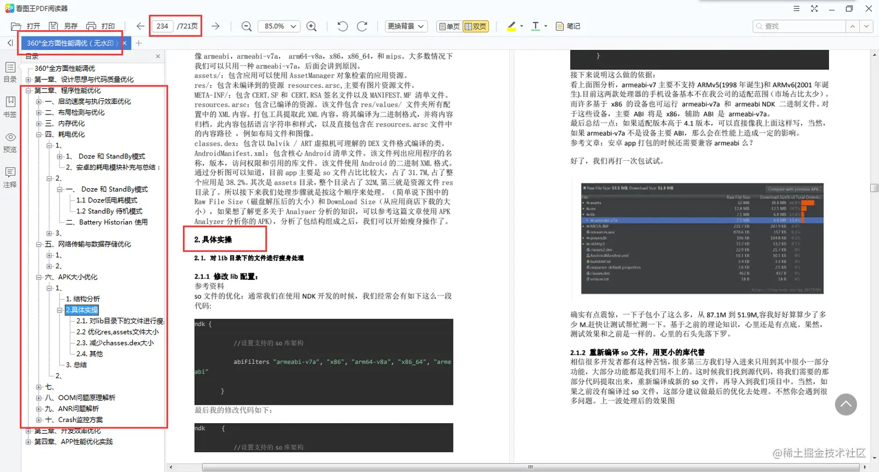Expand 八、OOM问题原理解析 node

pos(39,398)
